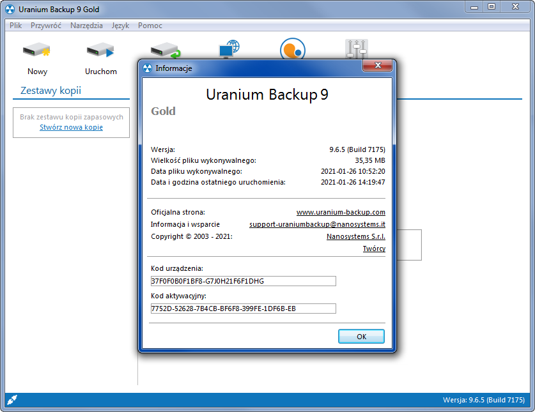Click the monitor with globe toolbar icon
The width and height of the screenshot is (535, 412).
[x=229, y=49]
